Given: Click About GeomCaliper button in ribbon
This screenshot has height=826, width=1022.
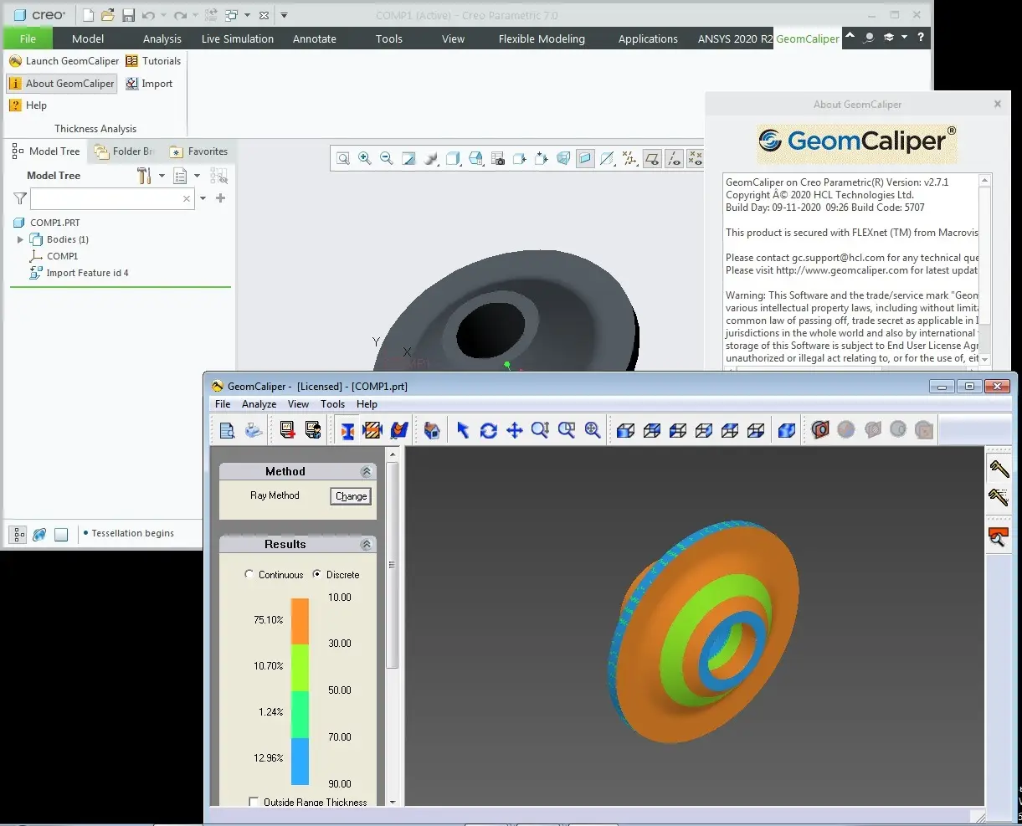Looking at the screenshot, I should [x=62, y=83].
